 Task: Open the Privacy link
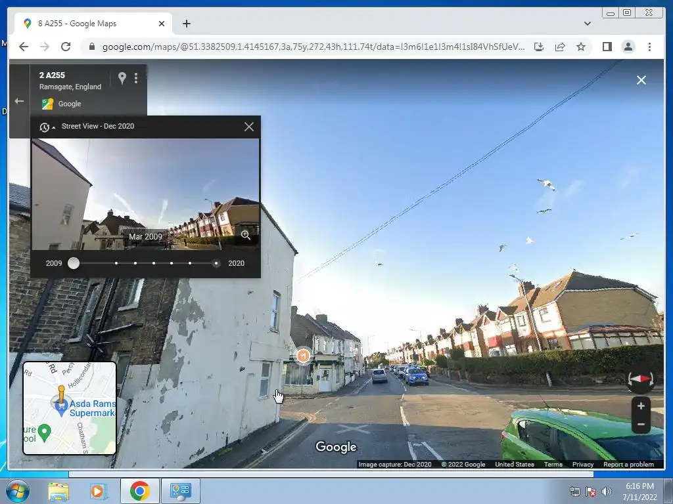[x=582, y=465]
